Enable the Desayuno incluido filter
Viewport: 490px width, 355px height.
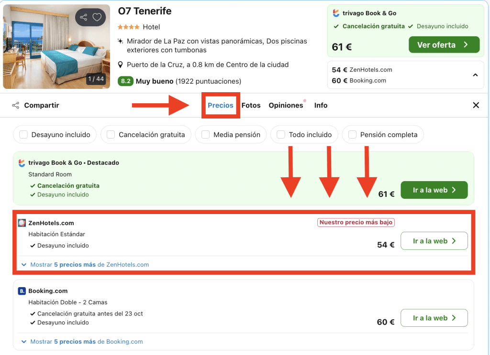tap(23, 135)
